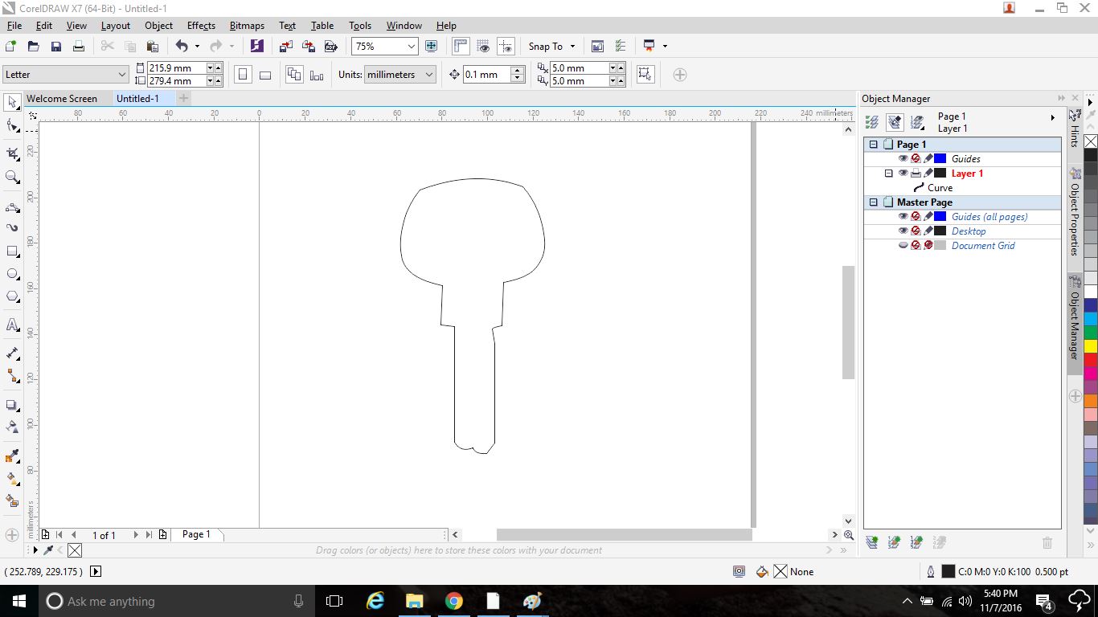
Task: Open the File menu
Action: (x=14, y=26)
